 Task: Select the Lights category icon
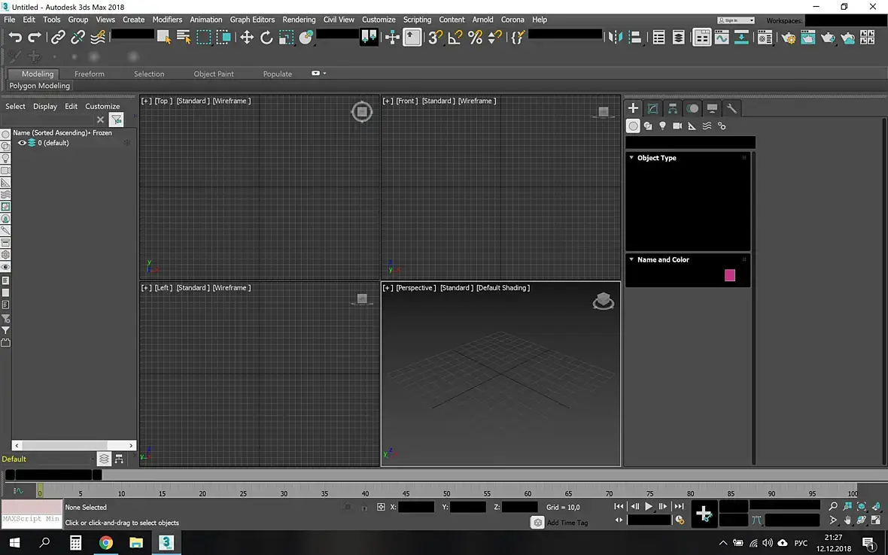click(662, 126)
